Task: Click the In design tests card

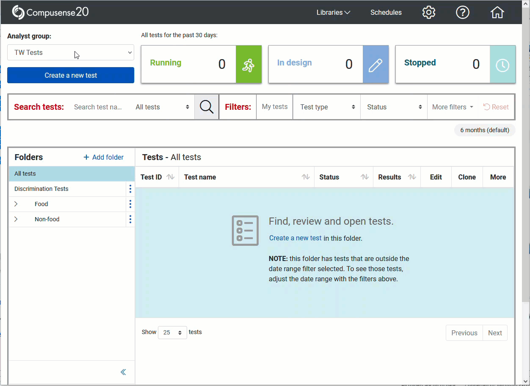Action: tap(328, 64)
